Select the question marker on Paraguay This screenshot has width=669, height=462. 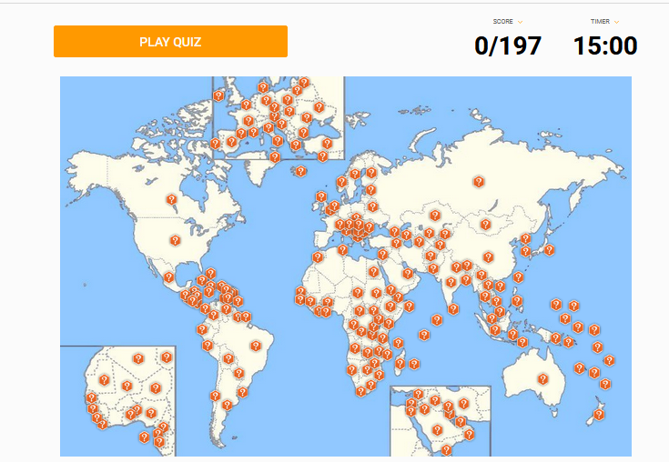pos(238,374)
